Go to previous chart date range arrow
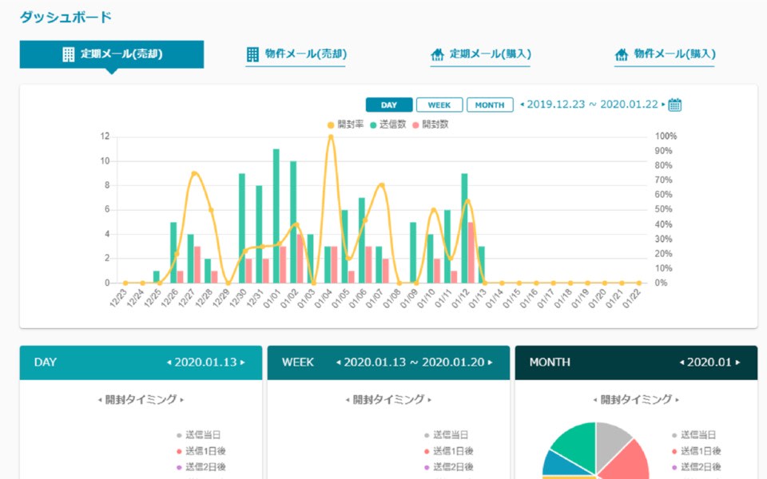This screenshot has height=479, width=767. tap(522, 104)
